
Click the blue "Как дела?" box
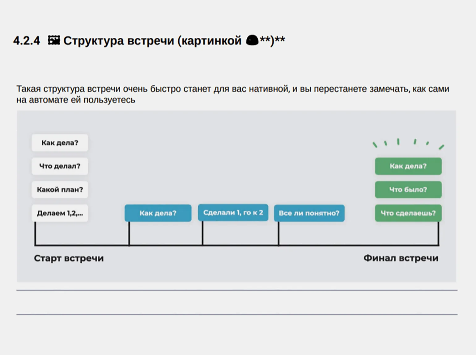[158, 213]
